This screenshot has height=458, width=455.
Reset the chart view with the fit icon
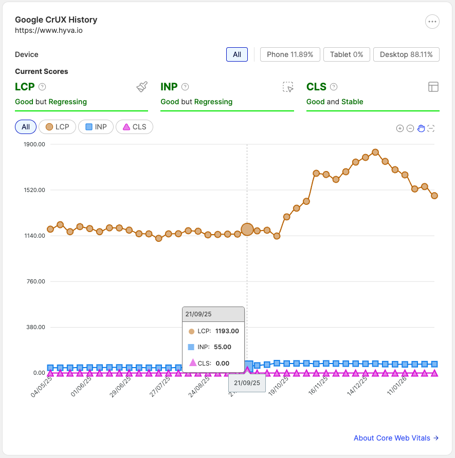tap(432, 128)
